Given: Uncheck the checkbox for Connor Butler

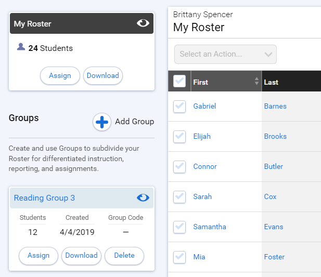Looking at the screenshot, I should pos(179,167).
